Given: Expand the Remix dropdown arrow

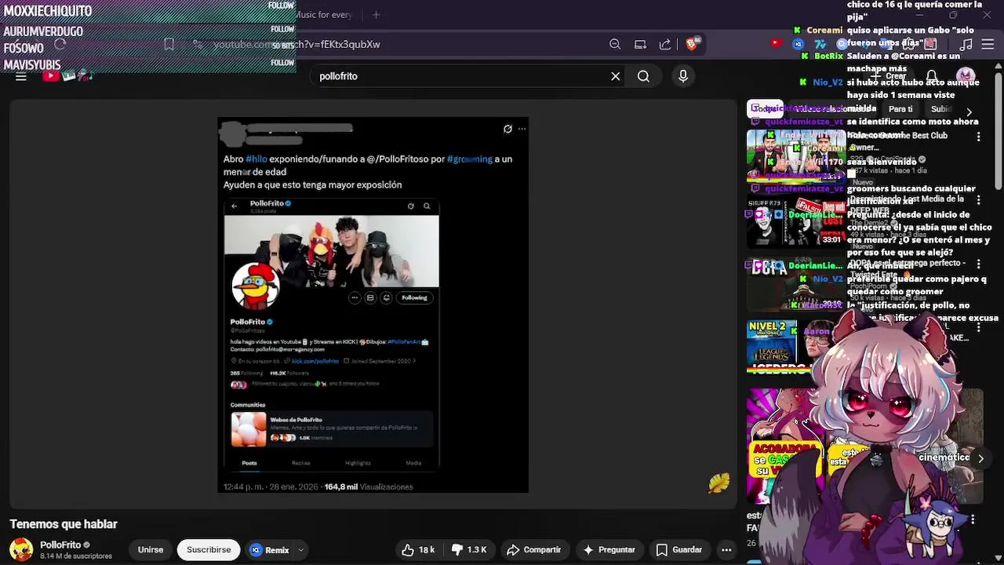Looking at the screenshot, I should (x=300, y=550).
